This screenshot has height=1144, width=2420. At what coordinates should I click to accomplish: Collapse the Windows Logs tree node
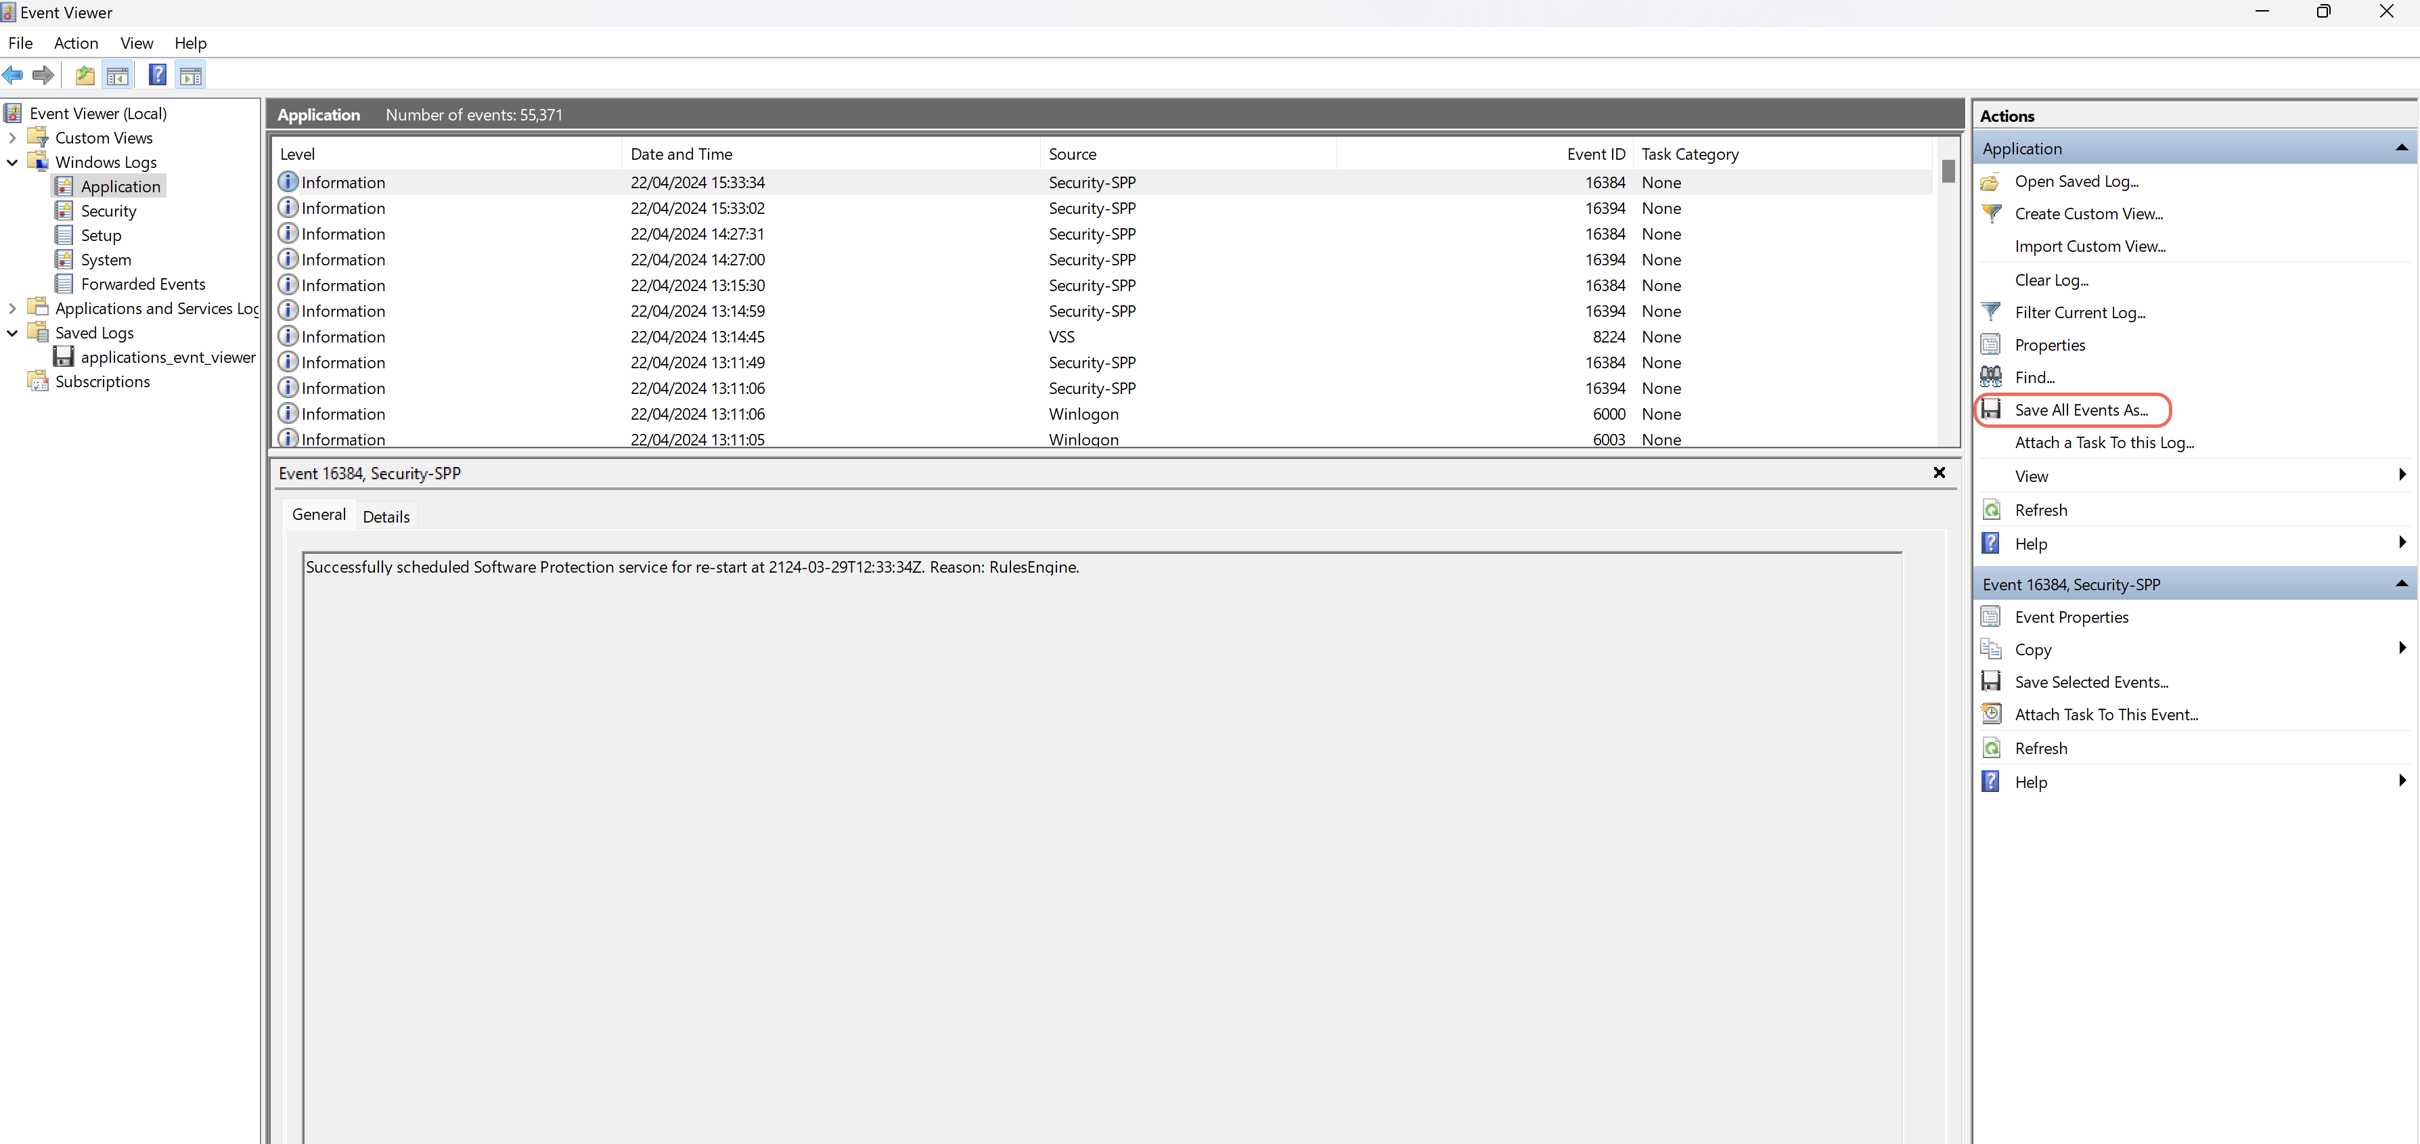[12, 162]
